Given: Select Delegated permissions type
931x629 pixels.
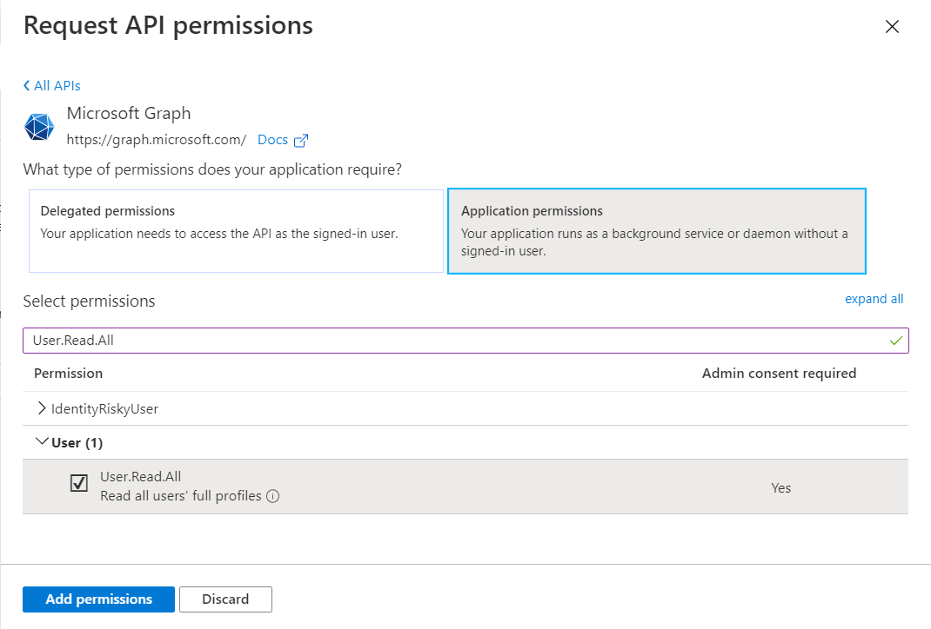Looking at the screenshot, I should 236,230.
